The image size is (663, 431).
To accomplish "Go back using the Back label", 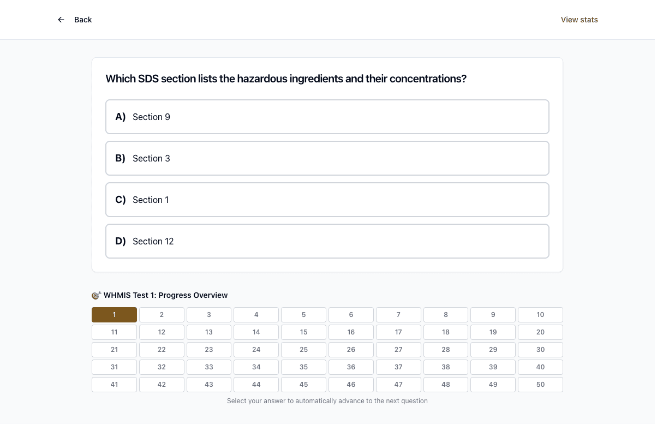I will point(83,20).
